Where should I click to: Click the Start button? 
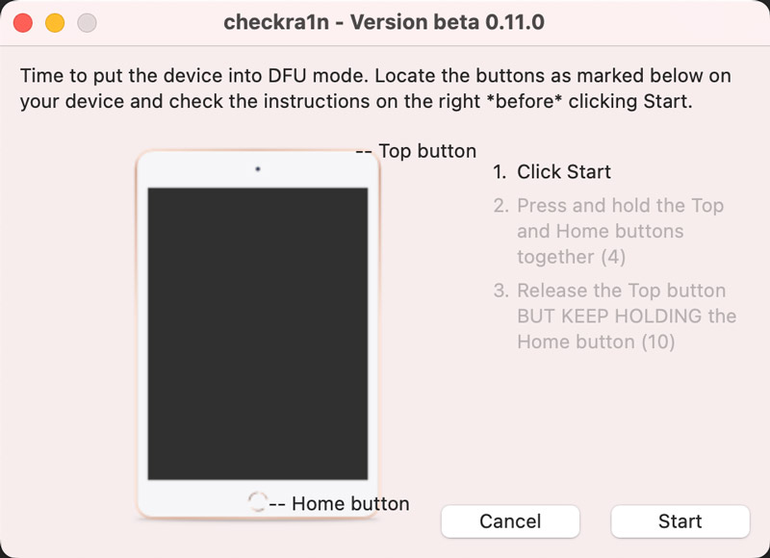click(680, 521)
